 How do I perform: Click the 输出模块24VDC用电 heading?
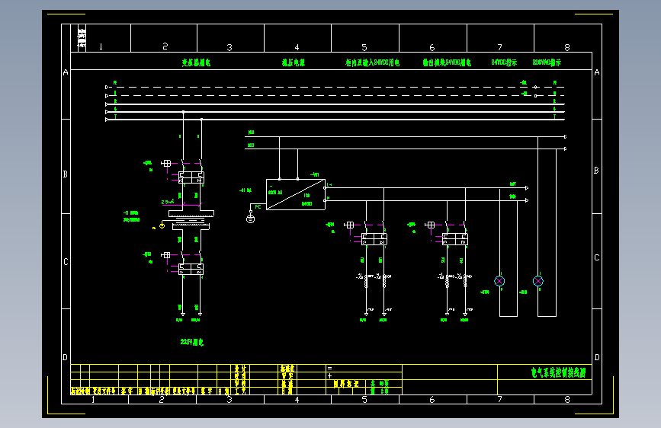[447, 62]
